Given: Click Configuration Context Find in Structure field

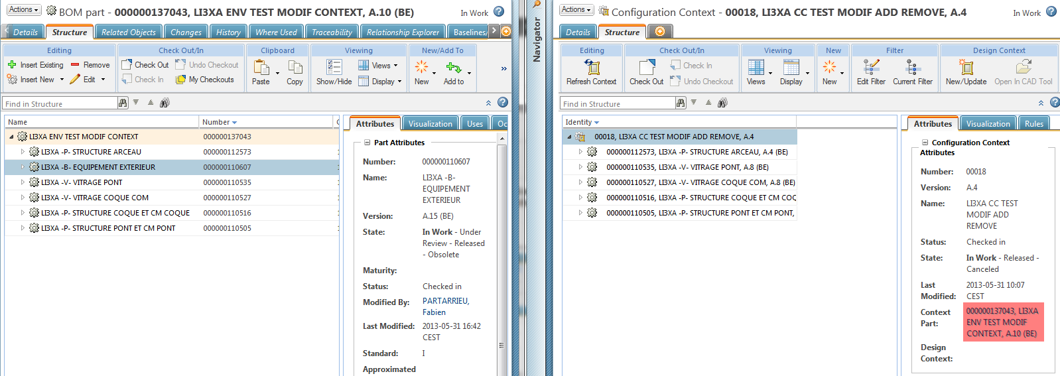Looking at the screenshot, I should coord(618,103).
